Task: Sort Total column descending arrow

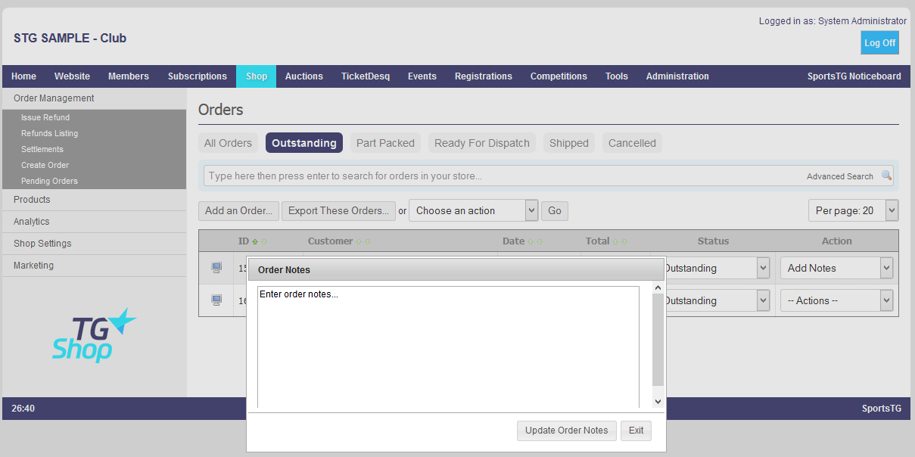Action: click(625, 242)
